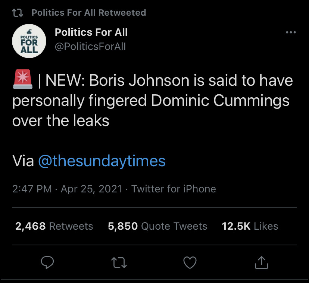
Task: Click the @PoliticsForAll handle
Action: pos(90,47)
